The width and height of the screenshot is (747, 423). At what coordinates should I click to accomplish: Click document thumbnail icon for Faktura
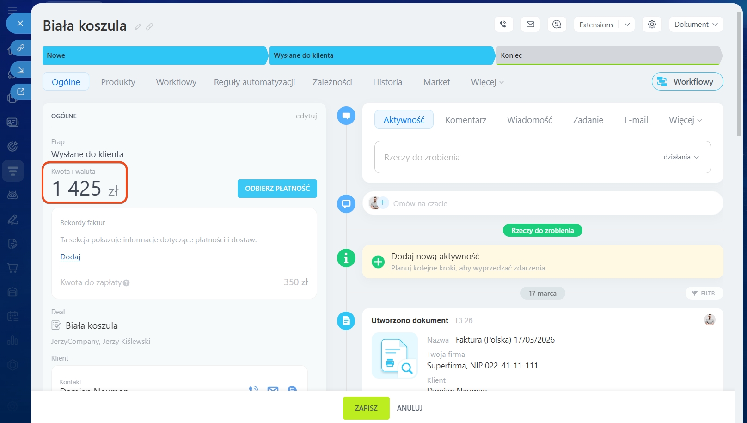coord(394,356)
